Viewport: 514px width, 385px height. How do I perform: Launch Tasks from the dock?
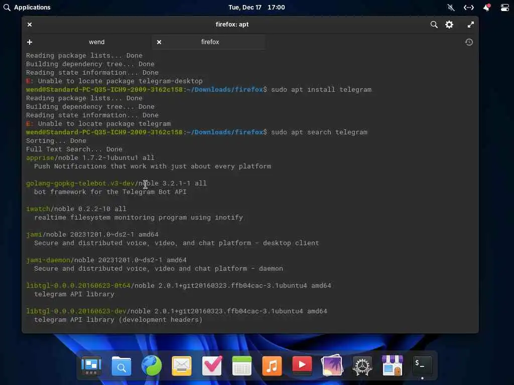coord(212,365)
